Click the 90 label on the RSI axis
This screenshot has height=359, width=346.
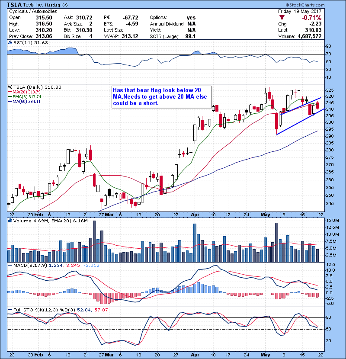pos(328,46)
